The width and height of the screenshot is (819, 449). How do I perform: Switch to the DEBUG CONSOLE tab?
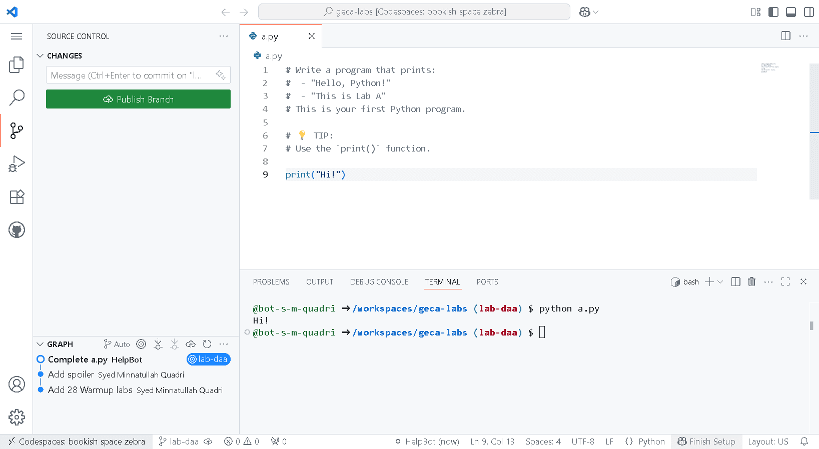(x=379, y=282)
